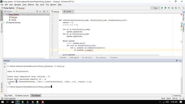The image size is (185, 104).
Task: Open the Database side panel
Action: click(x=184, y=28)
